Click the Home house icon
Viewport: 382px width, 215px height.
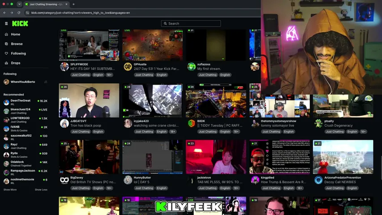point(6,34)
